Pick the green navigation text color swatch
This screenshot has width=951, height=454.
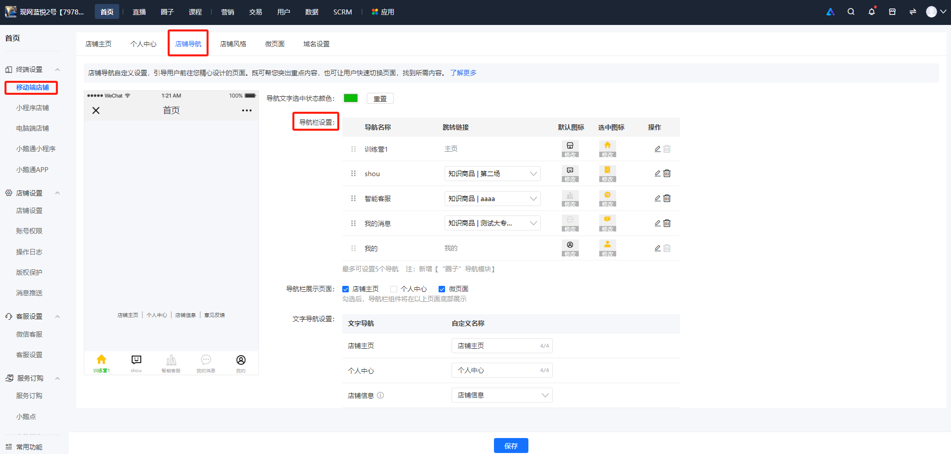coord(351,98)
